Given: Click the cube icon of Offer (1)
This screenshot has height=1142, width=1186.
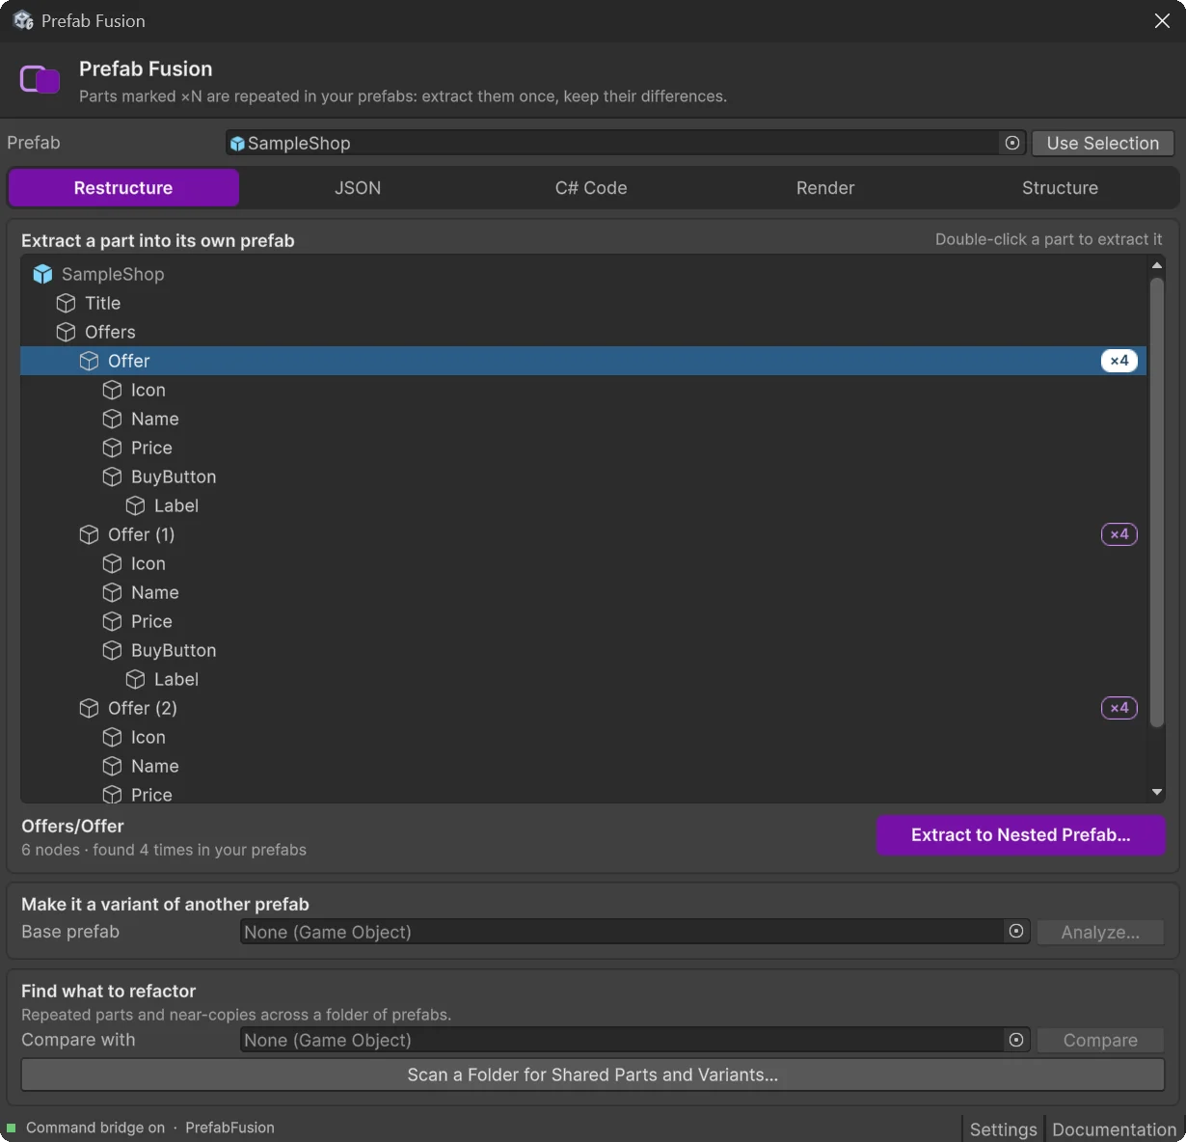Looking at the screenshot, I should 89,534.
